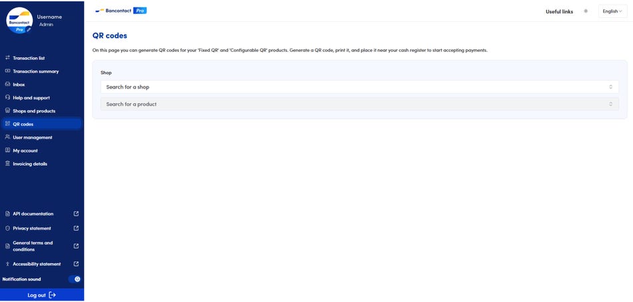This screenshot has height=302, width=633.
Task: Click the Log out button
Action: tap(42, 295)
